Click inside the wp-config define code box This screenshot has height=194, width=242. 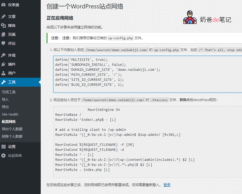pyautogui.click(x=148, y=74)
